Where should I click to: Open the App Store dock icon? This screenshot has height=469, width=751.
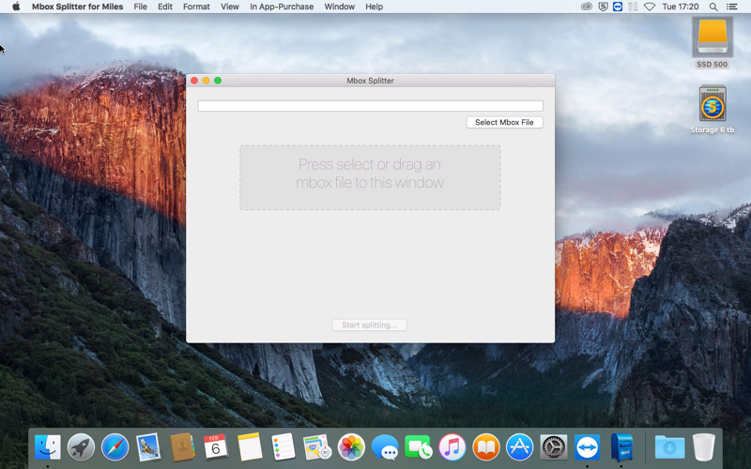[520, 447]
